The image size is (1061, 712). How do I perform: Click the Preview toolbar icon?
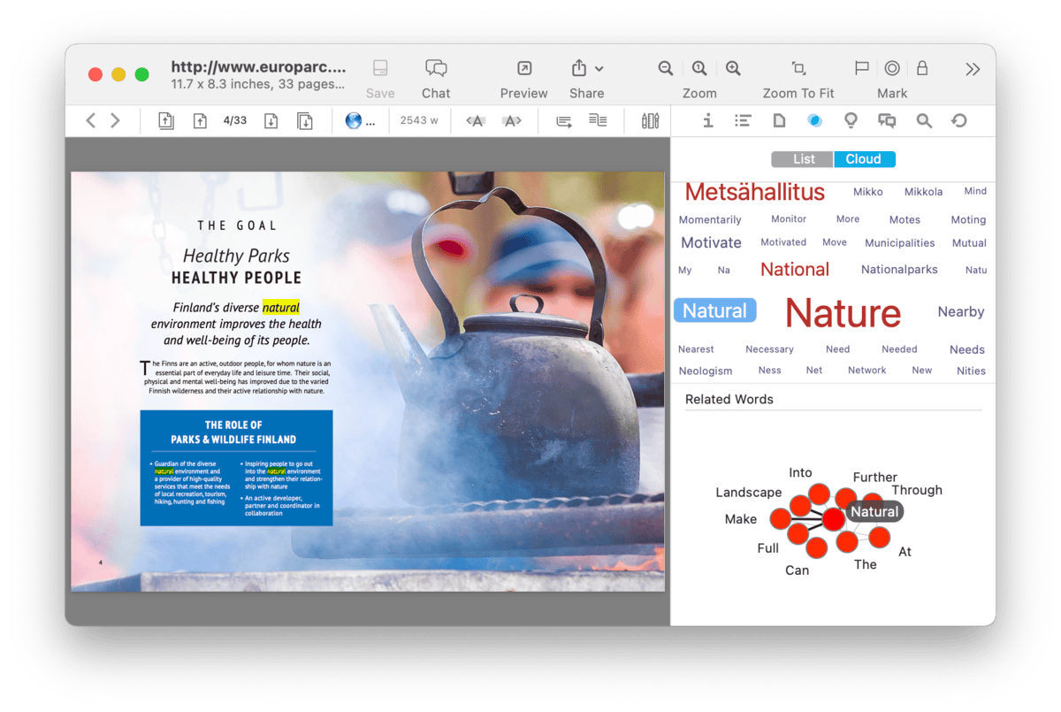point(523,69)
